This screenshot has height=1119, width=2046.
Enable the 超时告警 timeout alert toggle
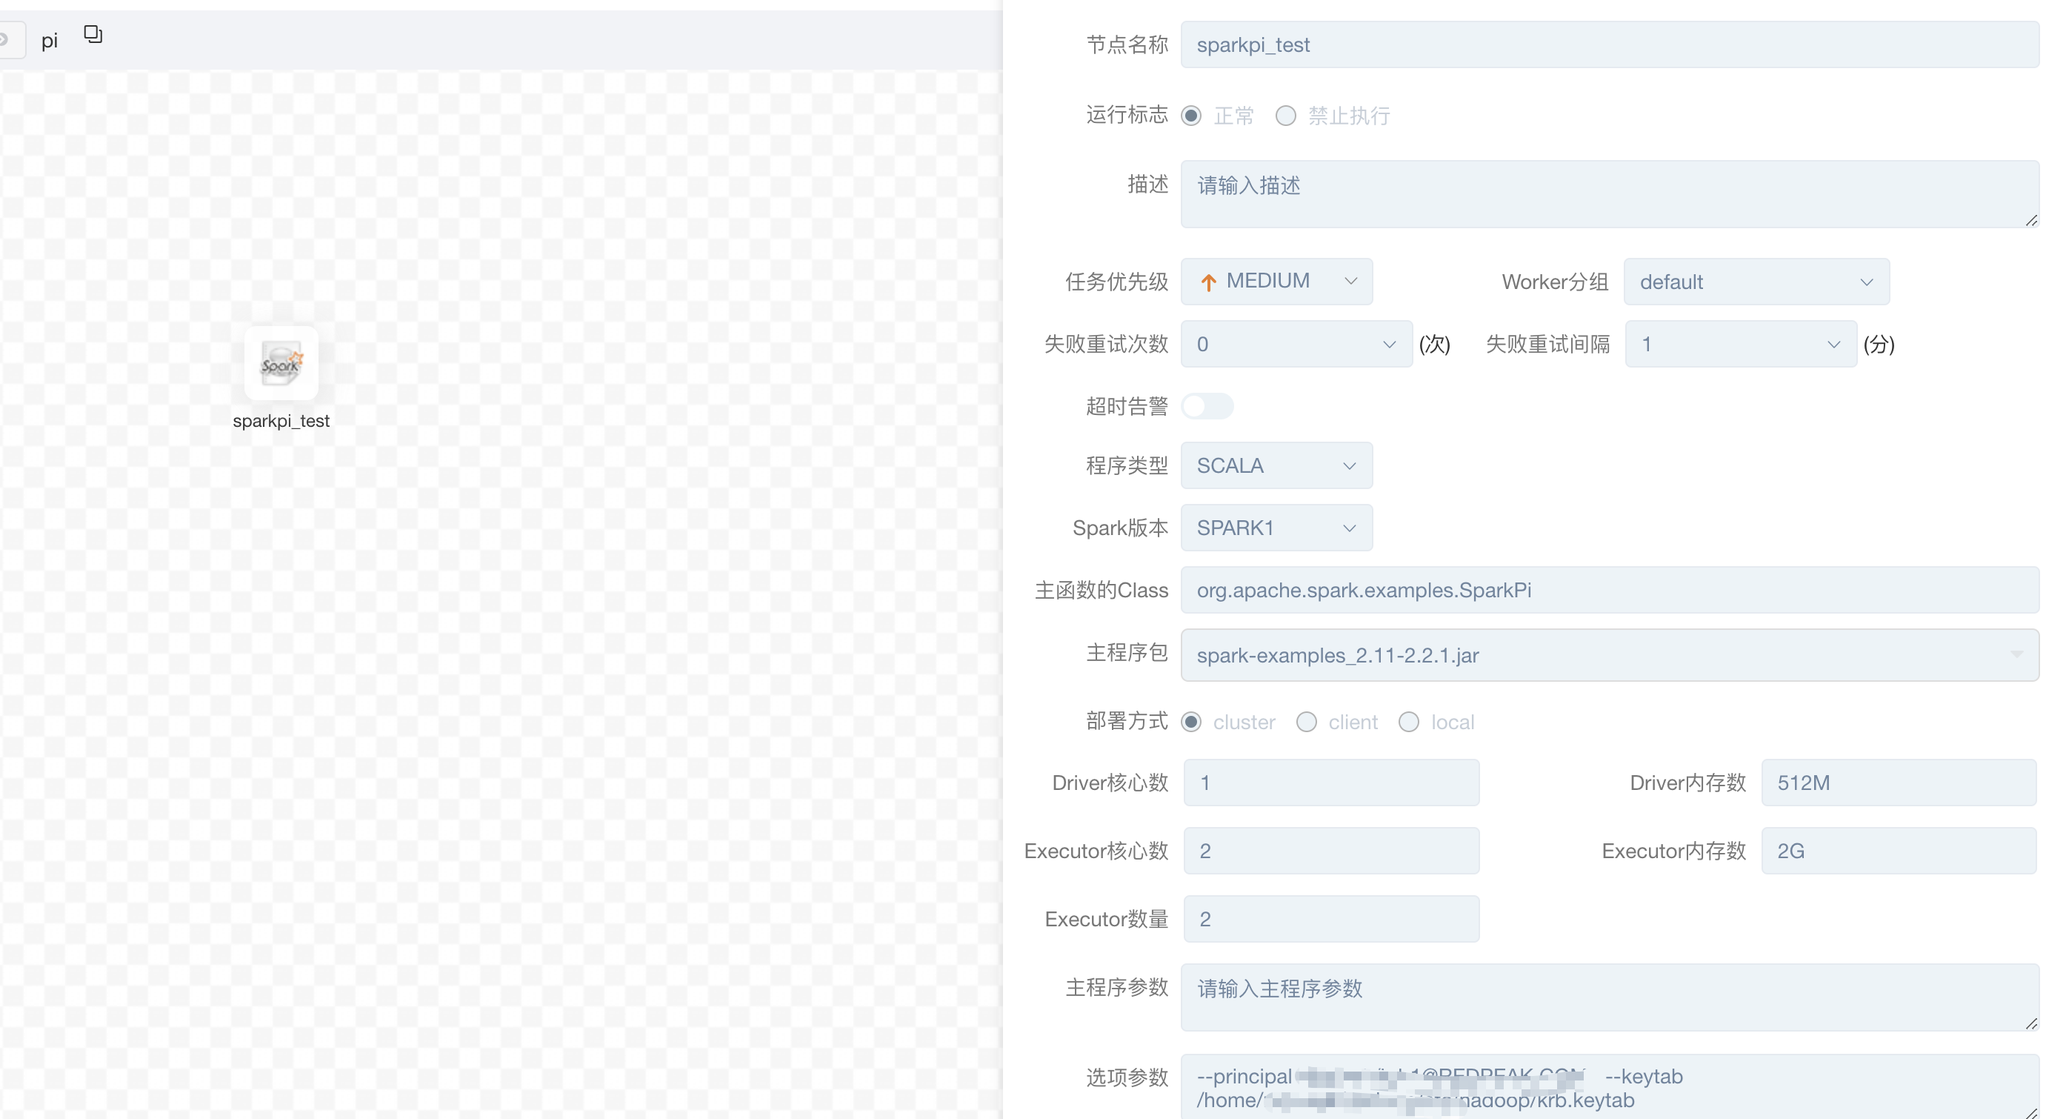point(1208,406)
